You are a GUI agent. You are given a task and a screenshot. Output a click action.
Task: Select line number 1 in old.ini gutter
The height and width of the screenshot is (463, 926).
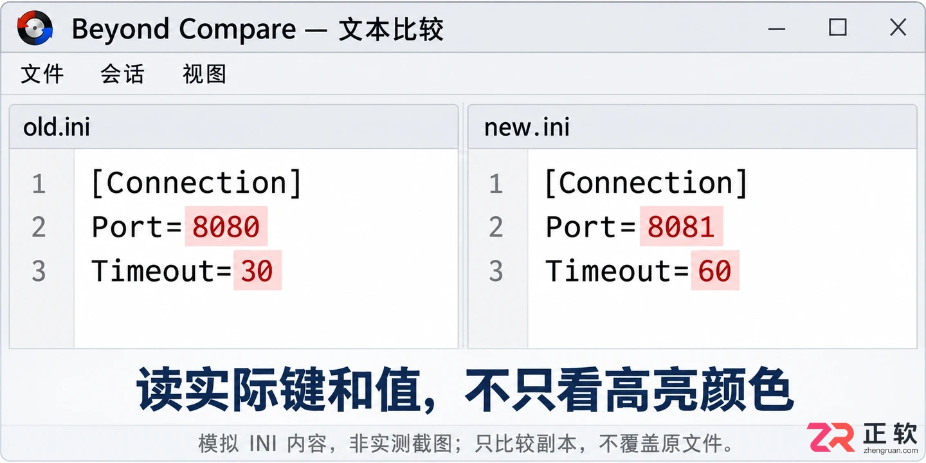[39, 185]
